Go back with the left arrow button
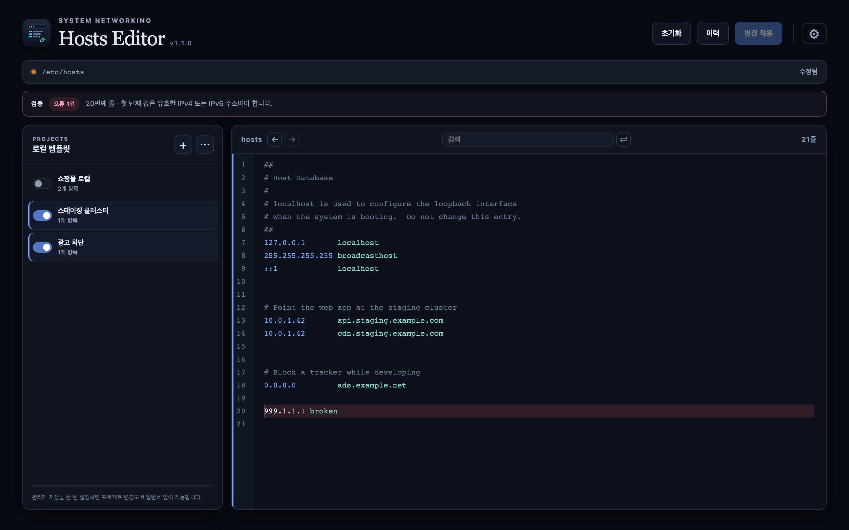This screenshot has height=530, width=849. (x=275, y=140)
